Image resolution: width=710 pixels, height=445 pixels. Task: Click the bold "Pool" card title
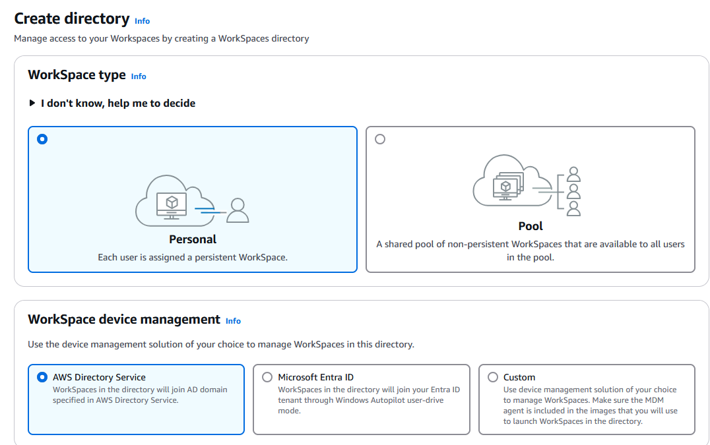coord(530,226)
